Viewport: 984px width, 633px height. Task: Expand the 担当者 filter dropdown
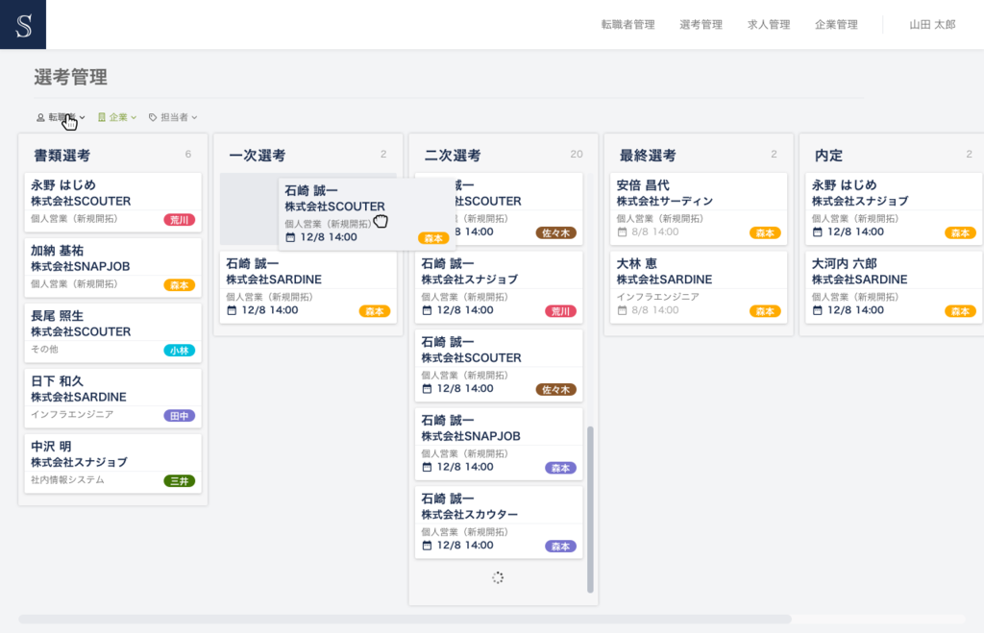tap(173, 117)
